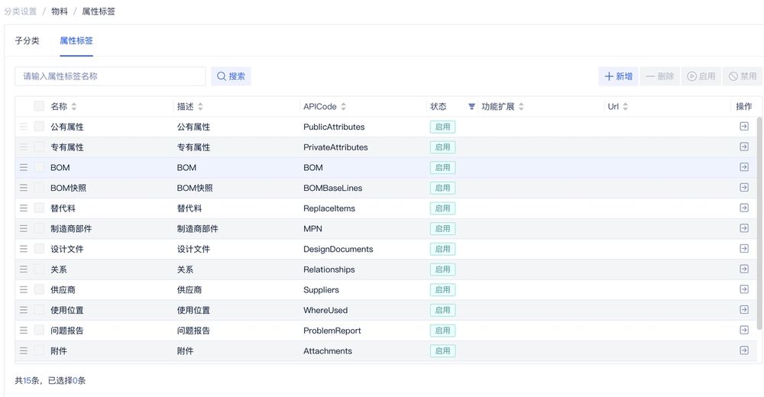Grab drag handle of 附件 row
Image resolution: width=764 pixels, height=397 pixels.
coord(24,350)
